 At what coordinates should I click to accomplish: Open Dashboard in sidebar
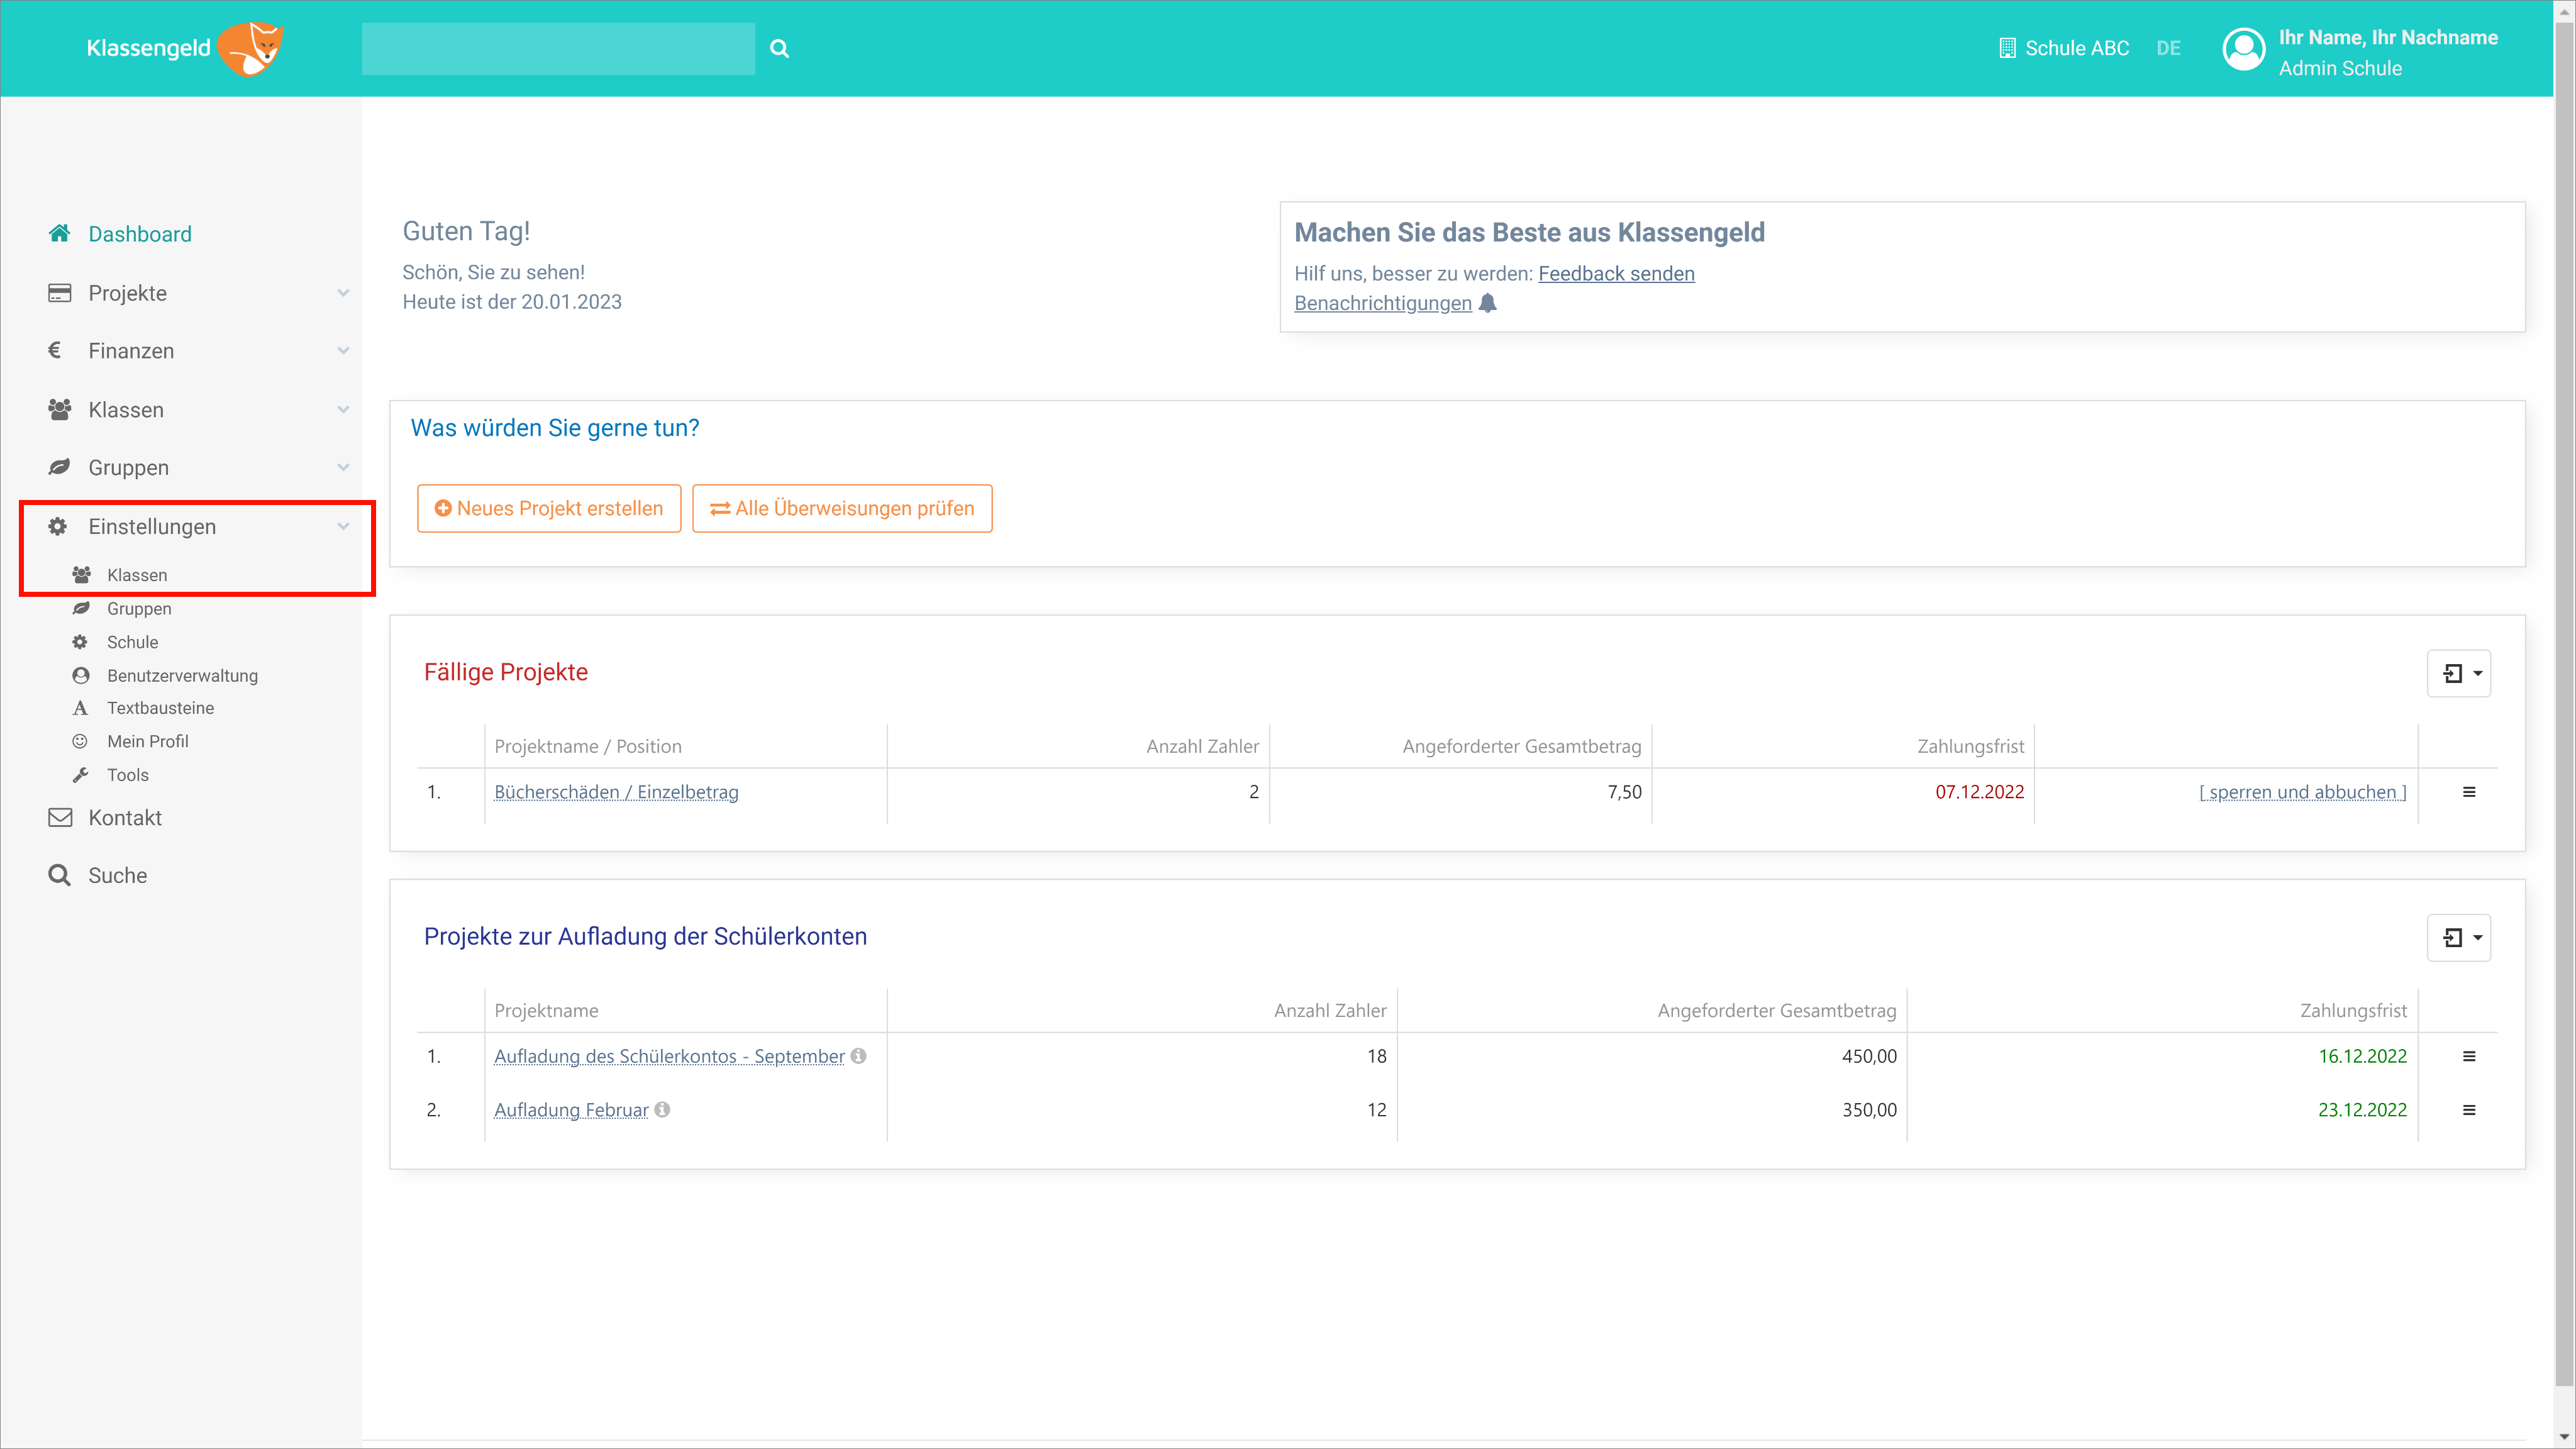point(140,233)
